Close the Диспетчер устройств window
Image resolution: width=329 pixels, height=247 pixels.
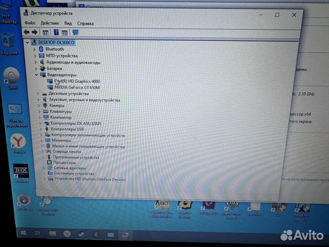point(294,15)
